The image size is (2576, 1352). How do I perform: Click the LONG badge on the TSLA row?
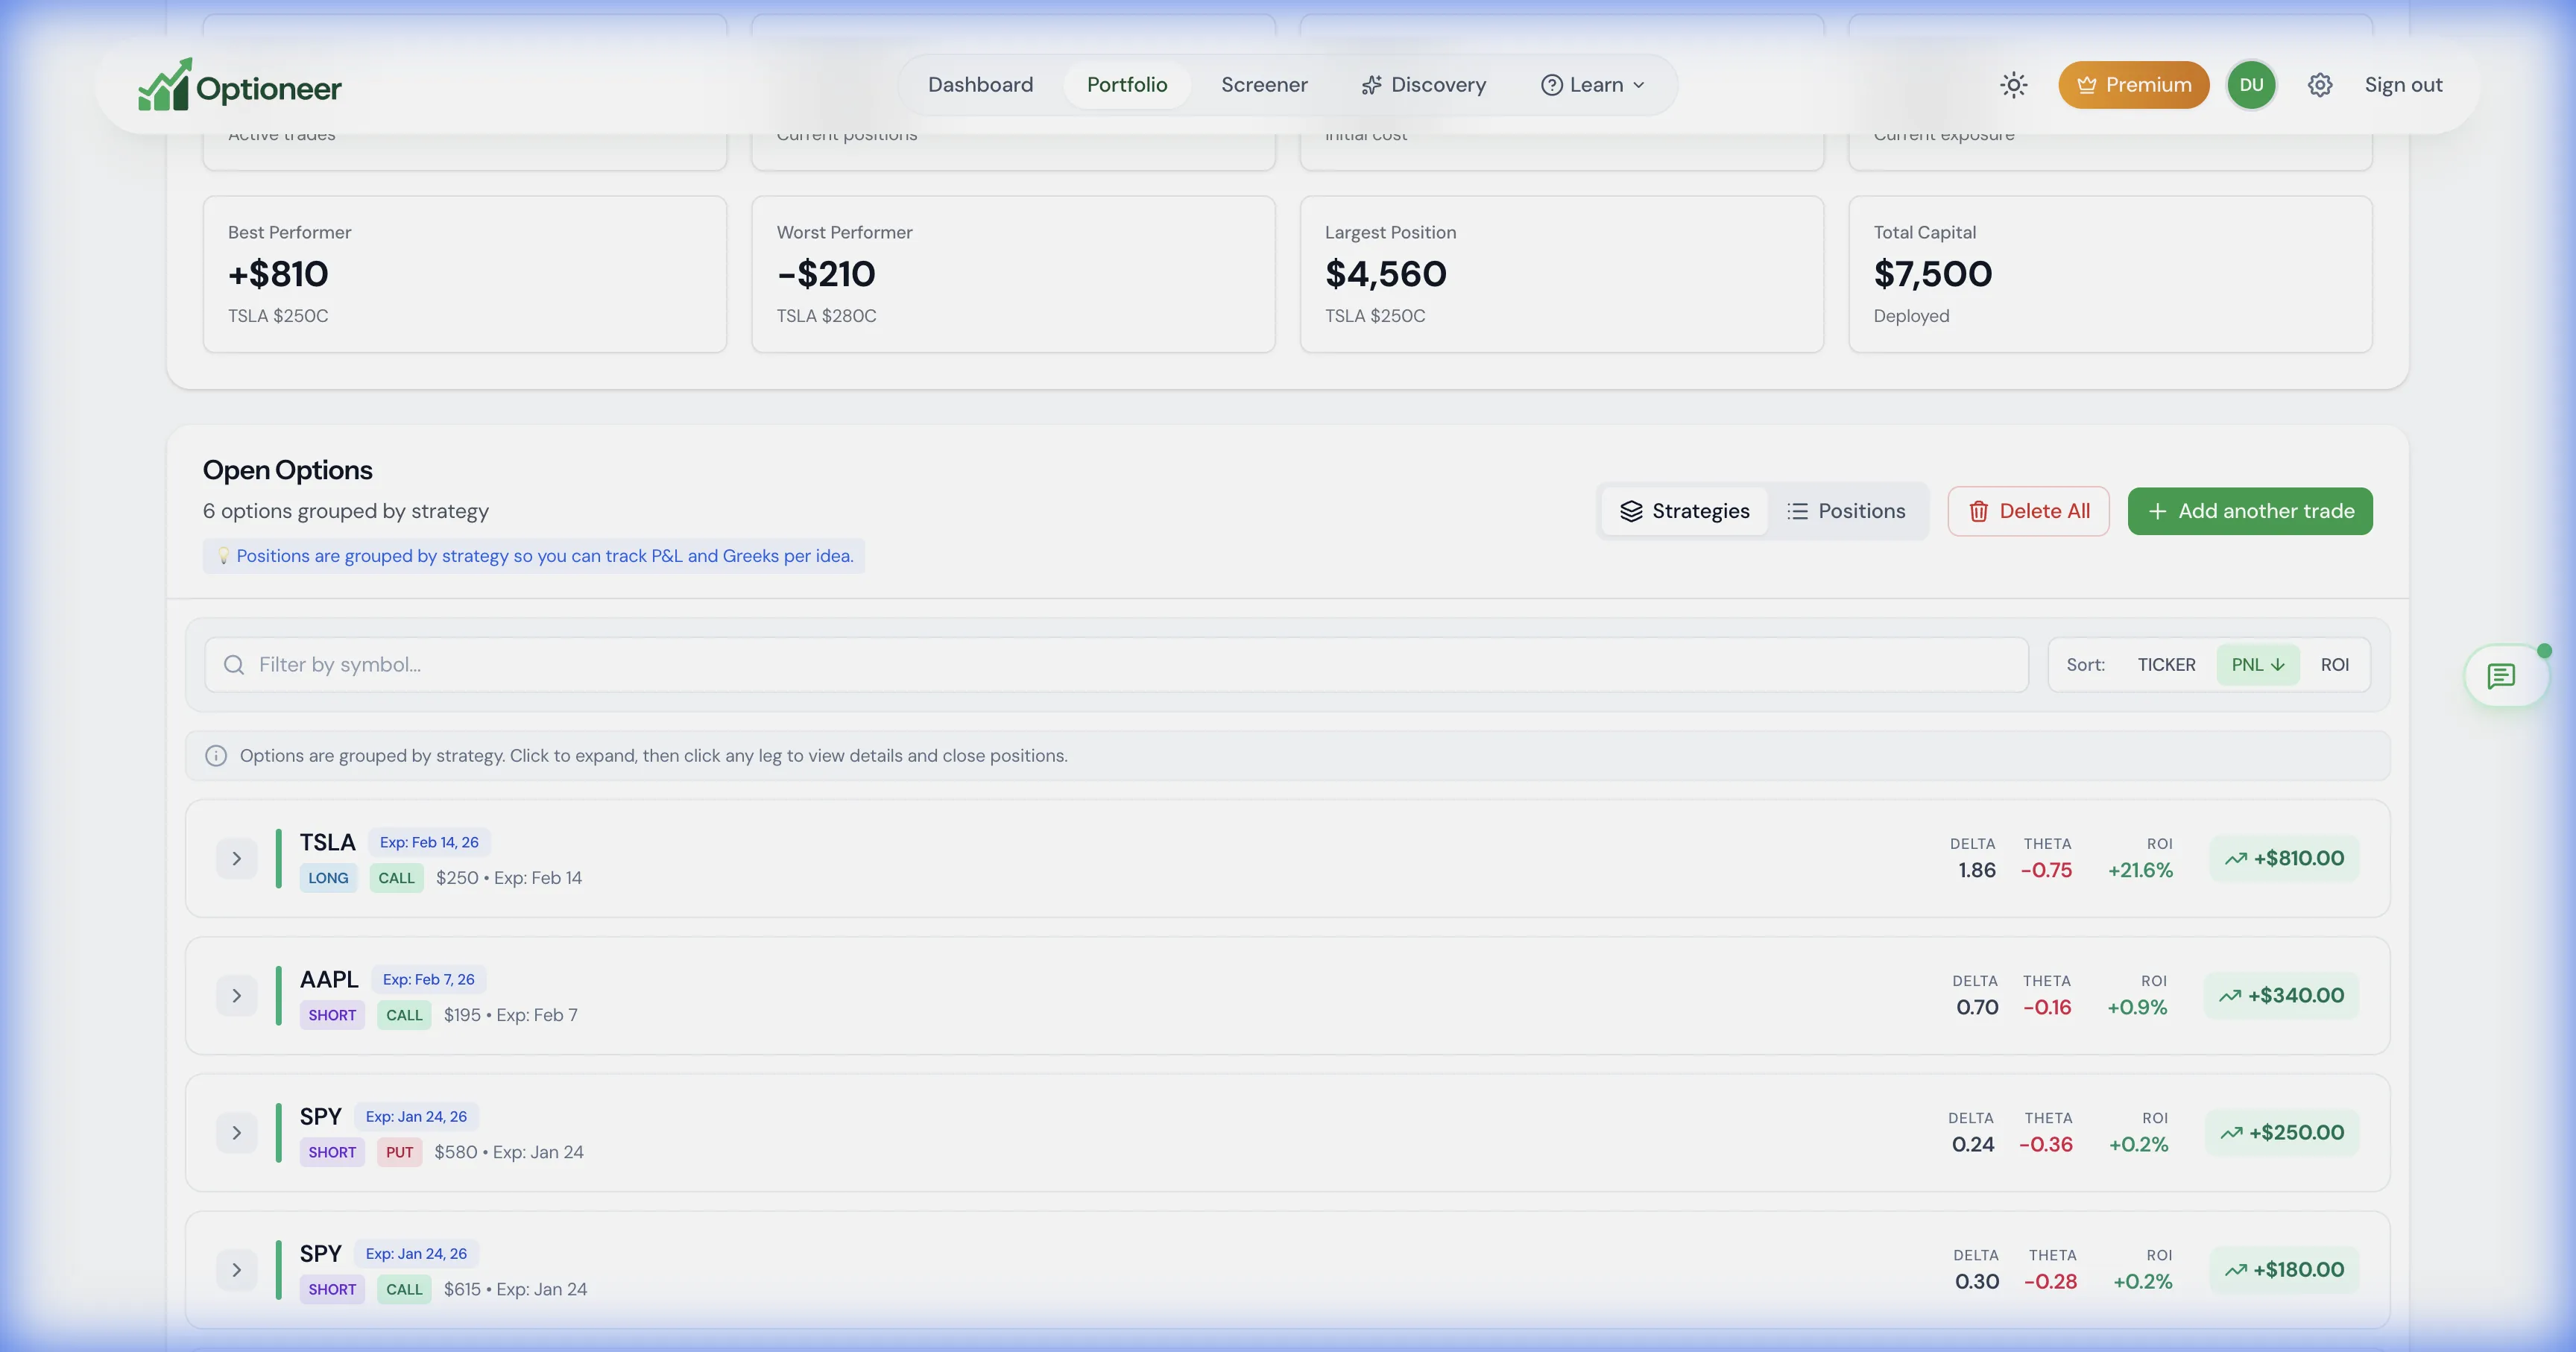tap(328, 878)
